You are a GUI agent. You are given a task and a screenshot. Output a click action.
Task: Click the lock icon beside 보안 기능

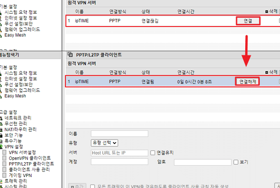coord(1,135)
